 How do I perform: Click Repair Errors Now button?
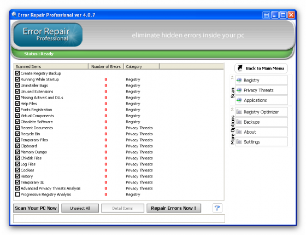(x=174, y=208)
